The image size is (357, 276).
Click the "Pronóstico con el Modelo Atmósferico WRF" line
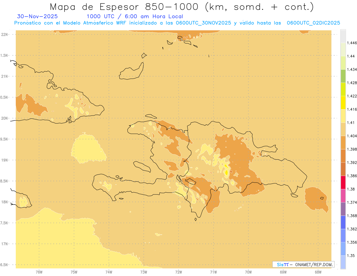click(x=177, y=23)
